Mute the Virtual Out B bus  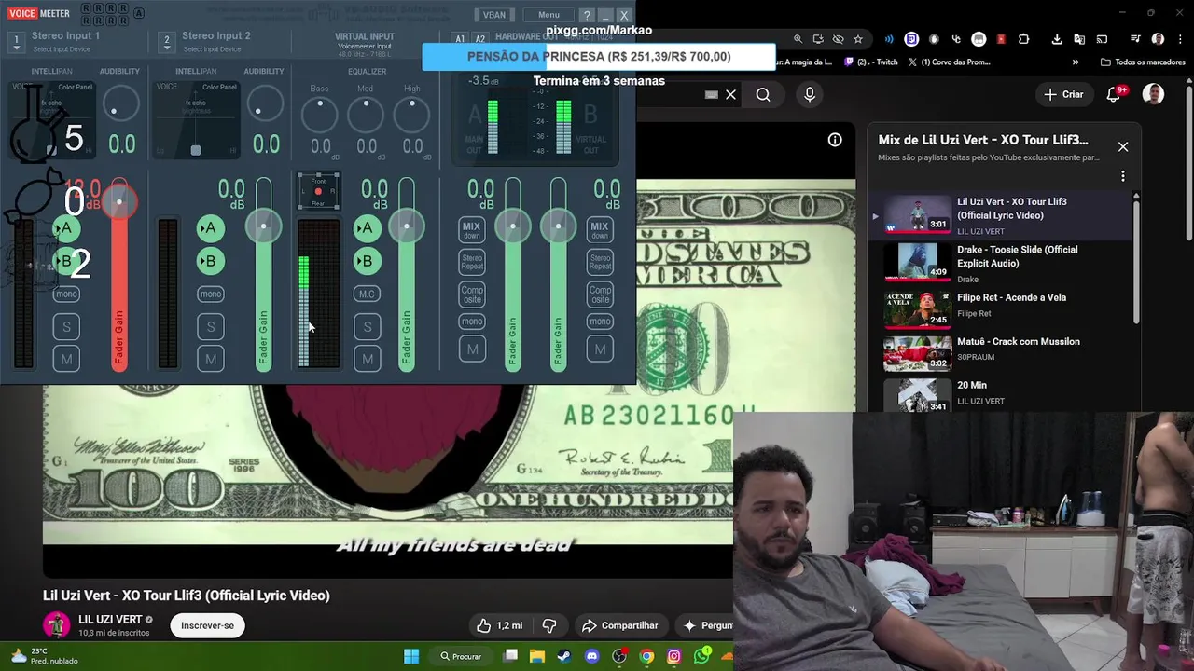pyautogui.click(x=600, y=349)
